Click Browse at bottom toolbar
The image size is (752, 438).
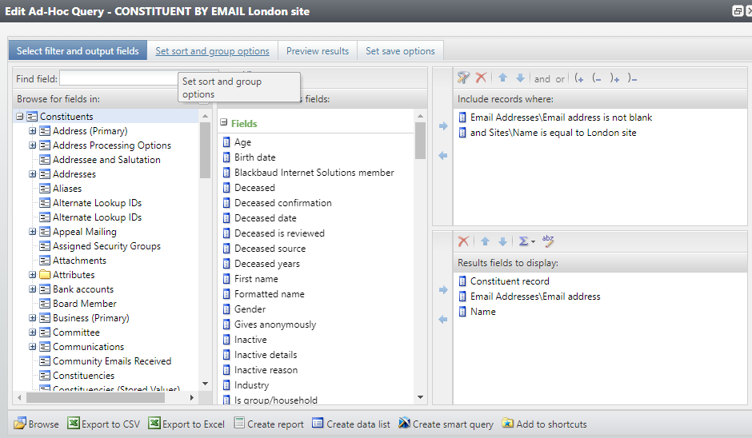pyautogui.click(x=36, y=424)
